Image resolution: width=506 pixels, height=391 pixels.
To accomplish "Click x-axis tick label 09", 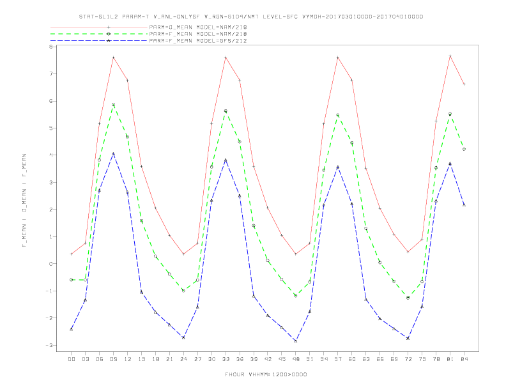I will point(113,359).
